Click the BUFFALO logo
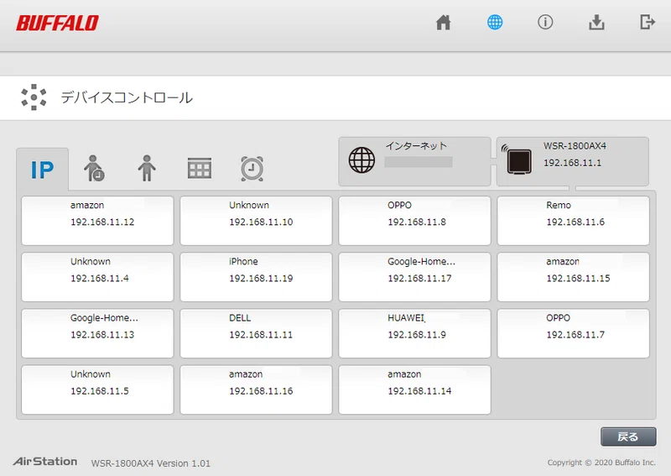 pyautogui.click(x=57, y=24)
